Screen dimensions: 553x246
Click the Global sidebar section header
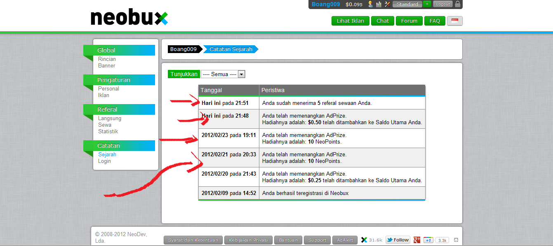(119, 50)
